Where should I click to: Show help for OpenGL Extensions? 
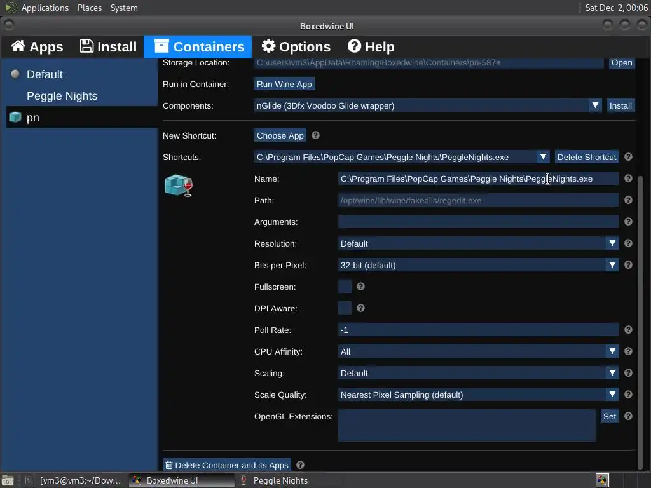(628, 416)
